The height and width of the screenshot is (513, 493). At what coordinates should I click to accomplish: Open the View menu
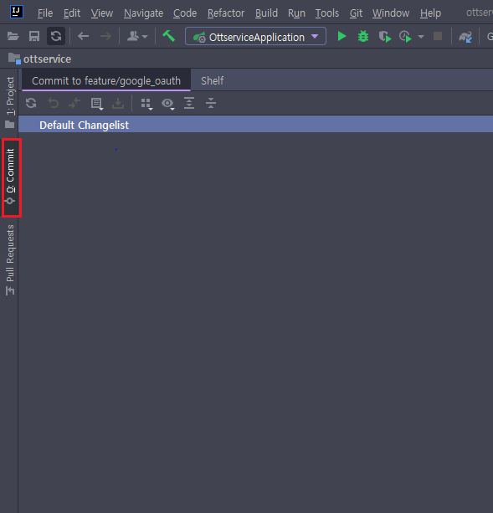click(102, 13)
